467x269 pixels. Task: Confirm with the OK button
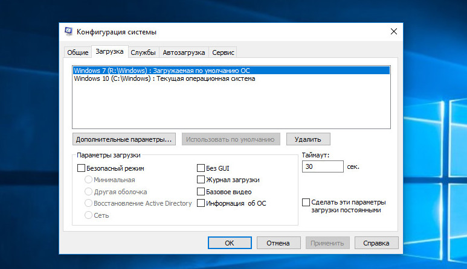pyautogui.click(x=230, y=243)
